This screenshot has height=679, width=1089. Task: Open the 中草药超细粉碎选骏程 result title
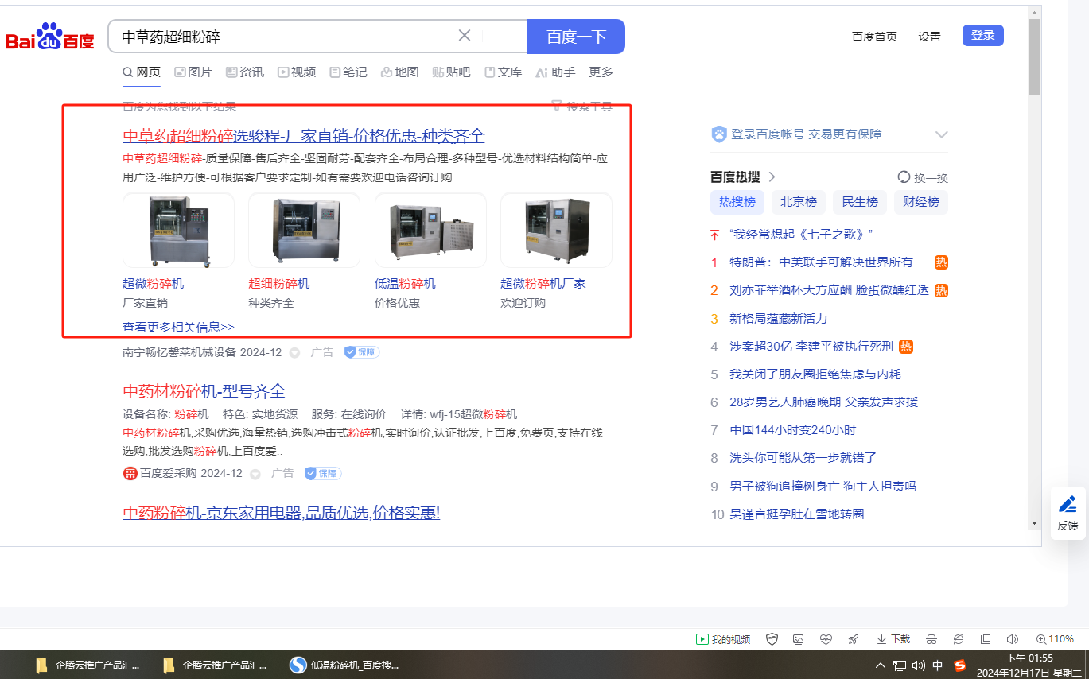(x=304, y=136)
